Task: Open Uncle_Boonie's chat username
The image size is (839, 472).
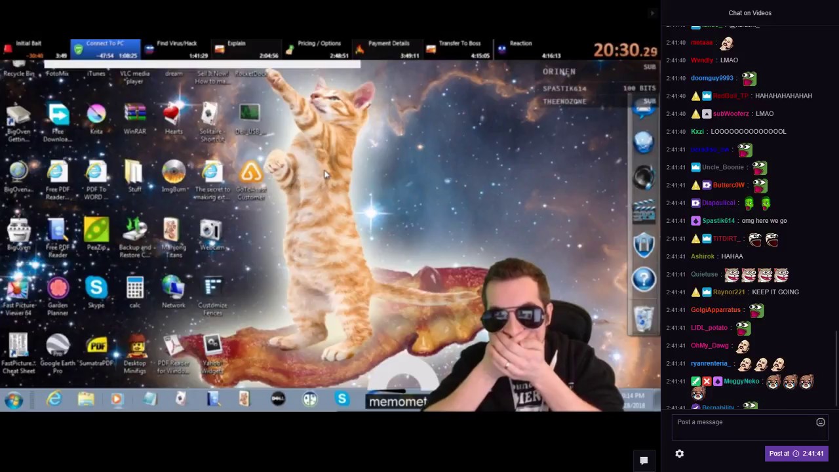Action: click(723, 167)
